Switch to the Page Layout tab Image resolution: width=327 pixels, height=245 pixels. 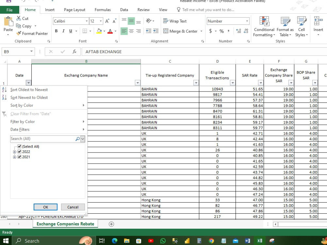[75, 10]
